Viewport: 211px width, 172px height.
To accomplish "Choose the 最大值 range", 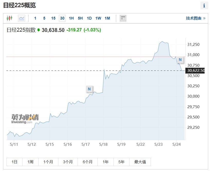I will [x=140, y=162].
